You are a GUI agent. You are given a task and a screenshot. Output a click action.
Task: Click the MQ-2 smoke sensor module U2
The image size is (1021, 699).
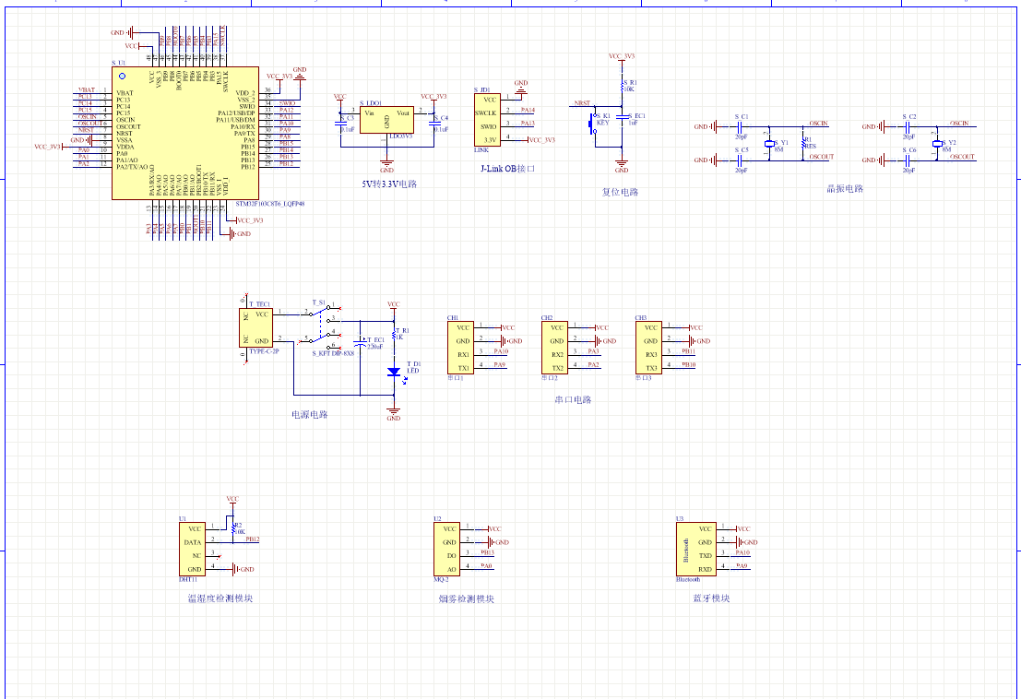447,550
